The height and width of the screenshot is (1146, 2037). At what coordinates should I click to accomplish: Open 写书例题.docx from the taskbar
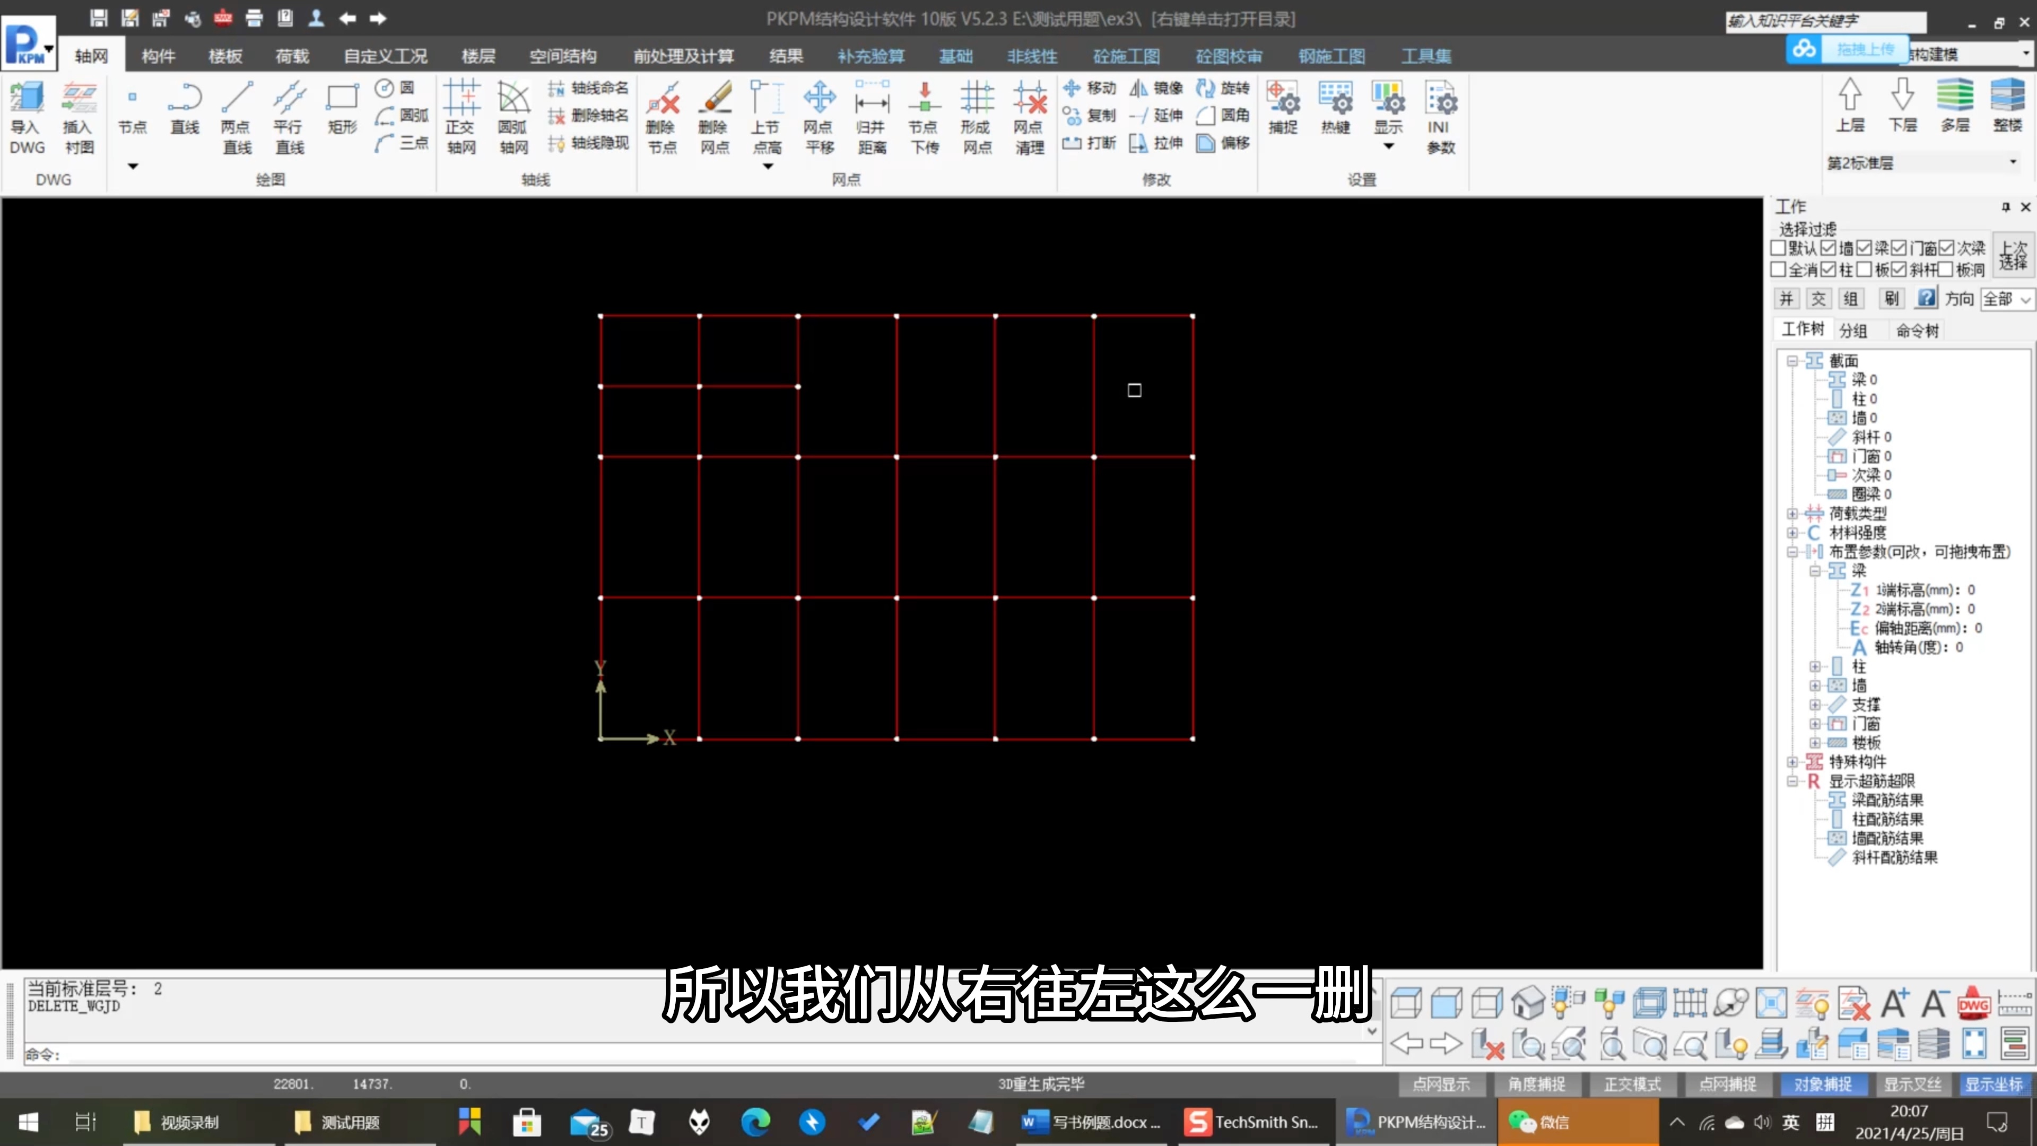(1091, 1122)
